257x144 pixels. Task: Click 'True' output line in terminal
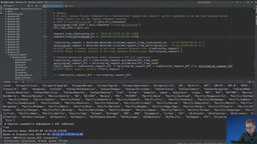6,127
